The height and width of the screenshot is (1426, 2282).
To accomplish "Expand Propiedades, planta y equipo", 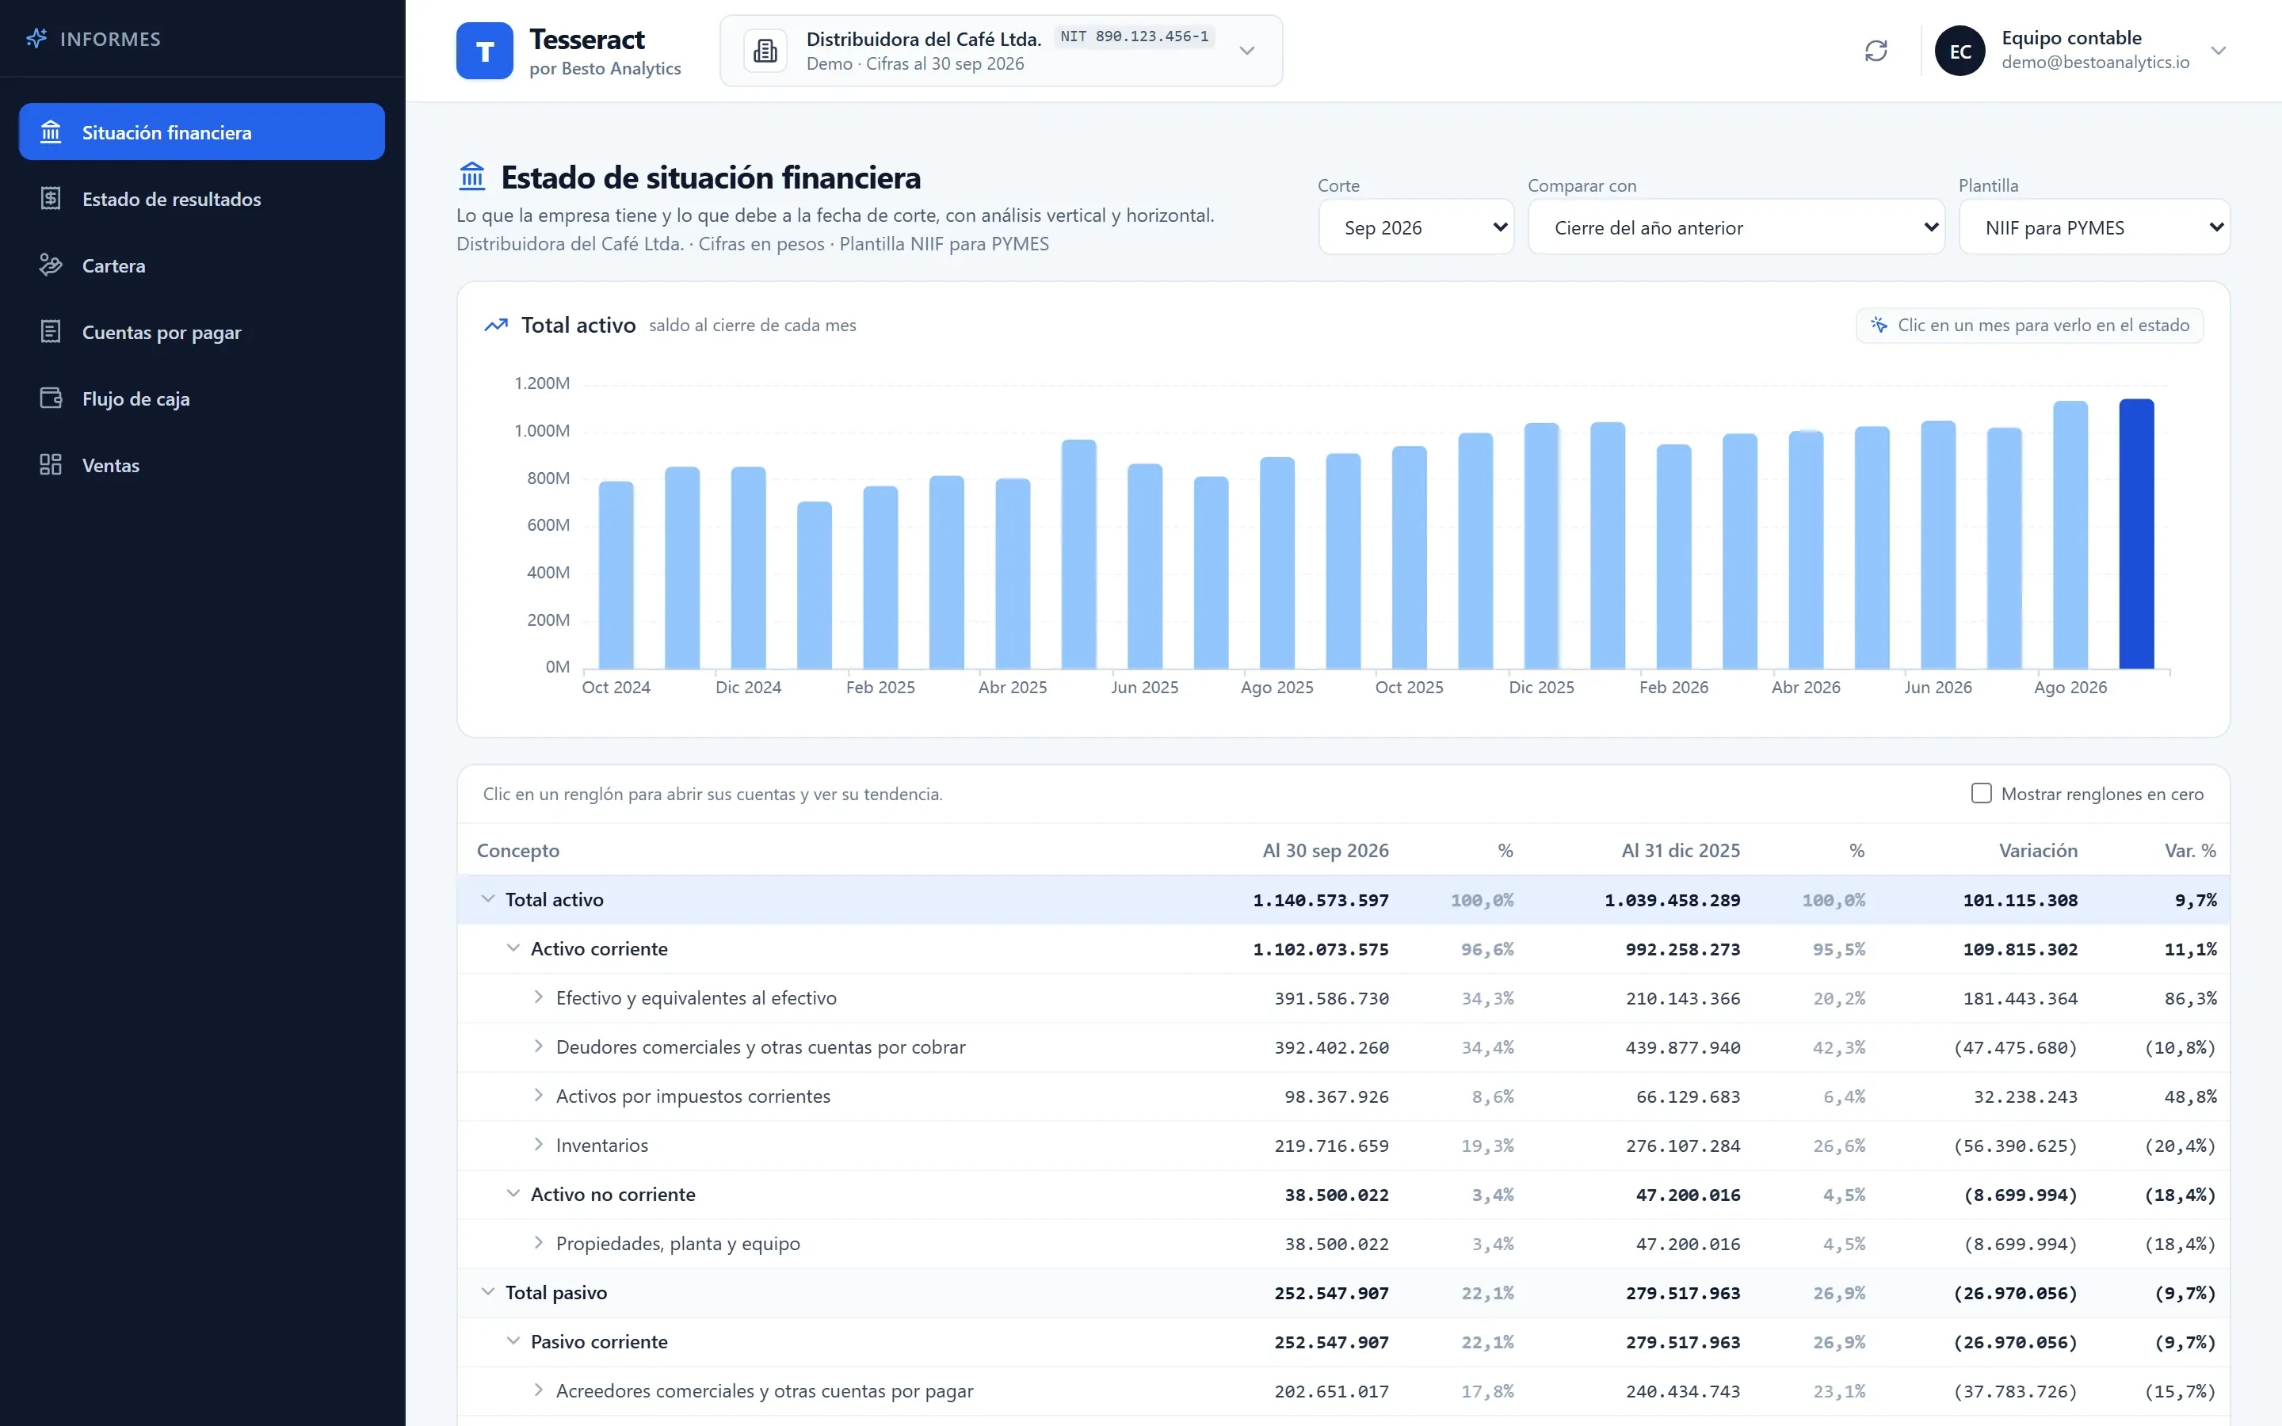I will 539,1243.
